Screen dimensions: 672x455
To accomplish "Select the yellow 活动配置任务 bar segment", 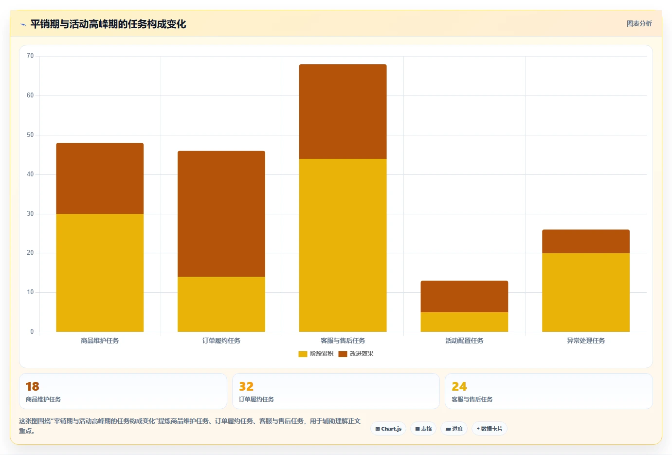I will pos(464,322).
